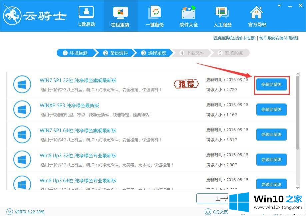Click the 镜像大小：2.72G text
306x216 pixels.
click(x=222, y=90)
